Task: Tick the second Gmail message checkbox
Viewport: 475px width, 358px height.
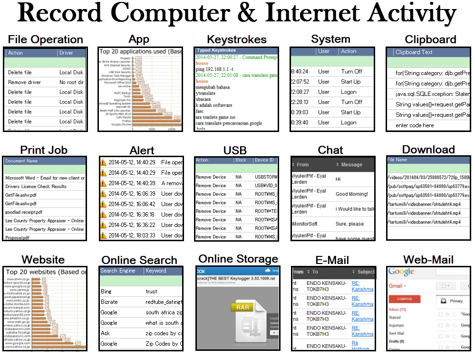Action: pos(441,325)
